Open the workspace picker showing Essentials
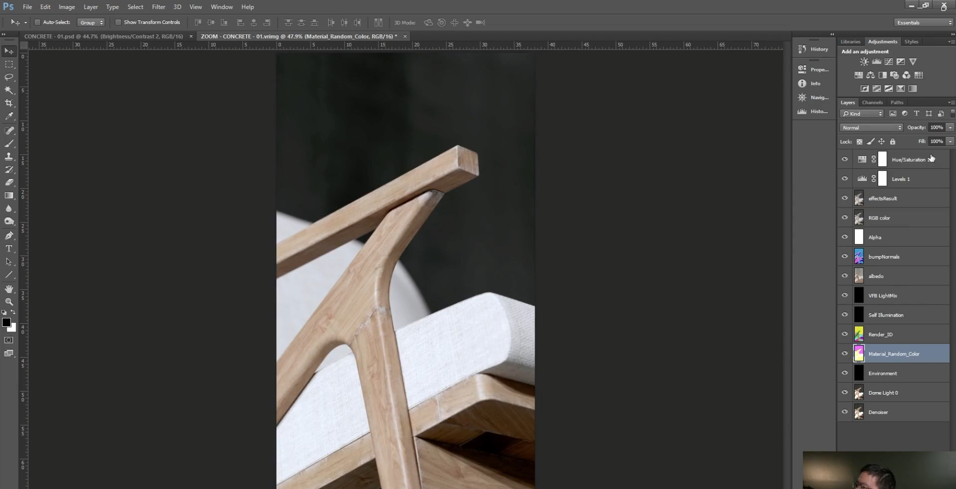This screenshot has width=956, height=489. point(923,22)
